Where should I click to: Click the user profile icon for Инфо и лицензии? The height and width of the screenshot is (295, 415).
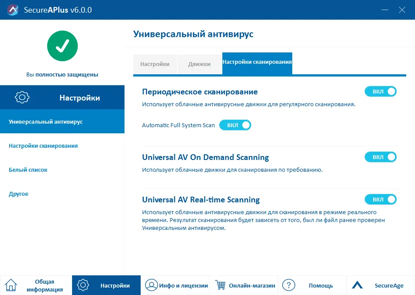[152, 285]
